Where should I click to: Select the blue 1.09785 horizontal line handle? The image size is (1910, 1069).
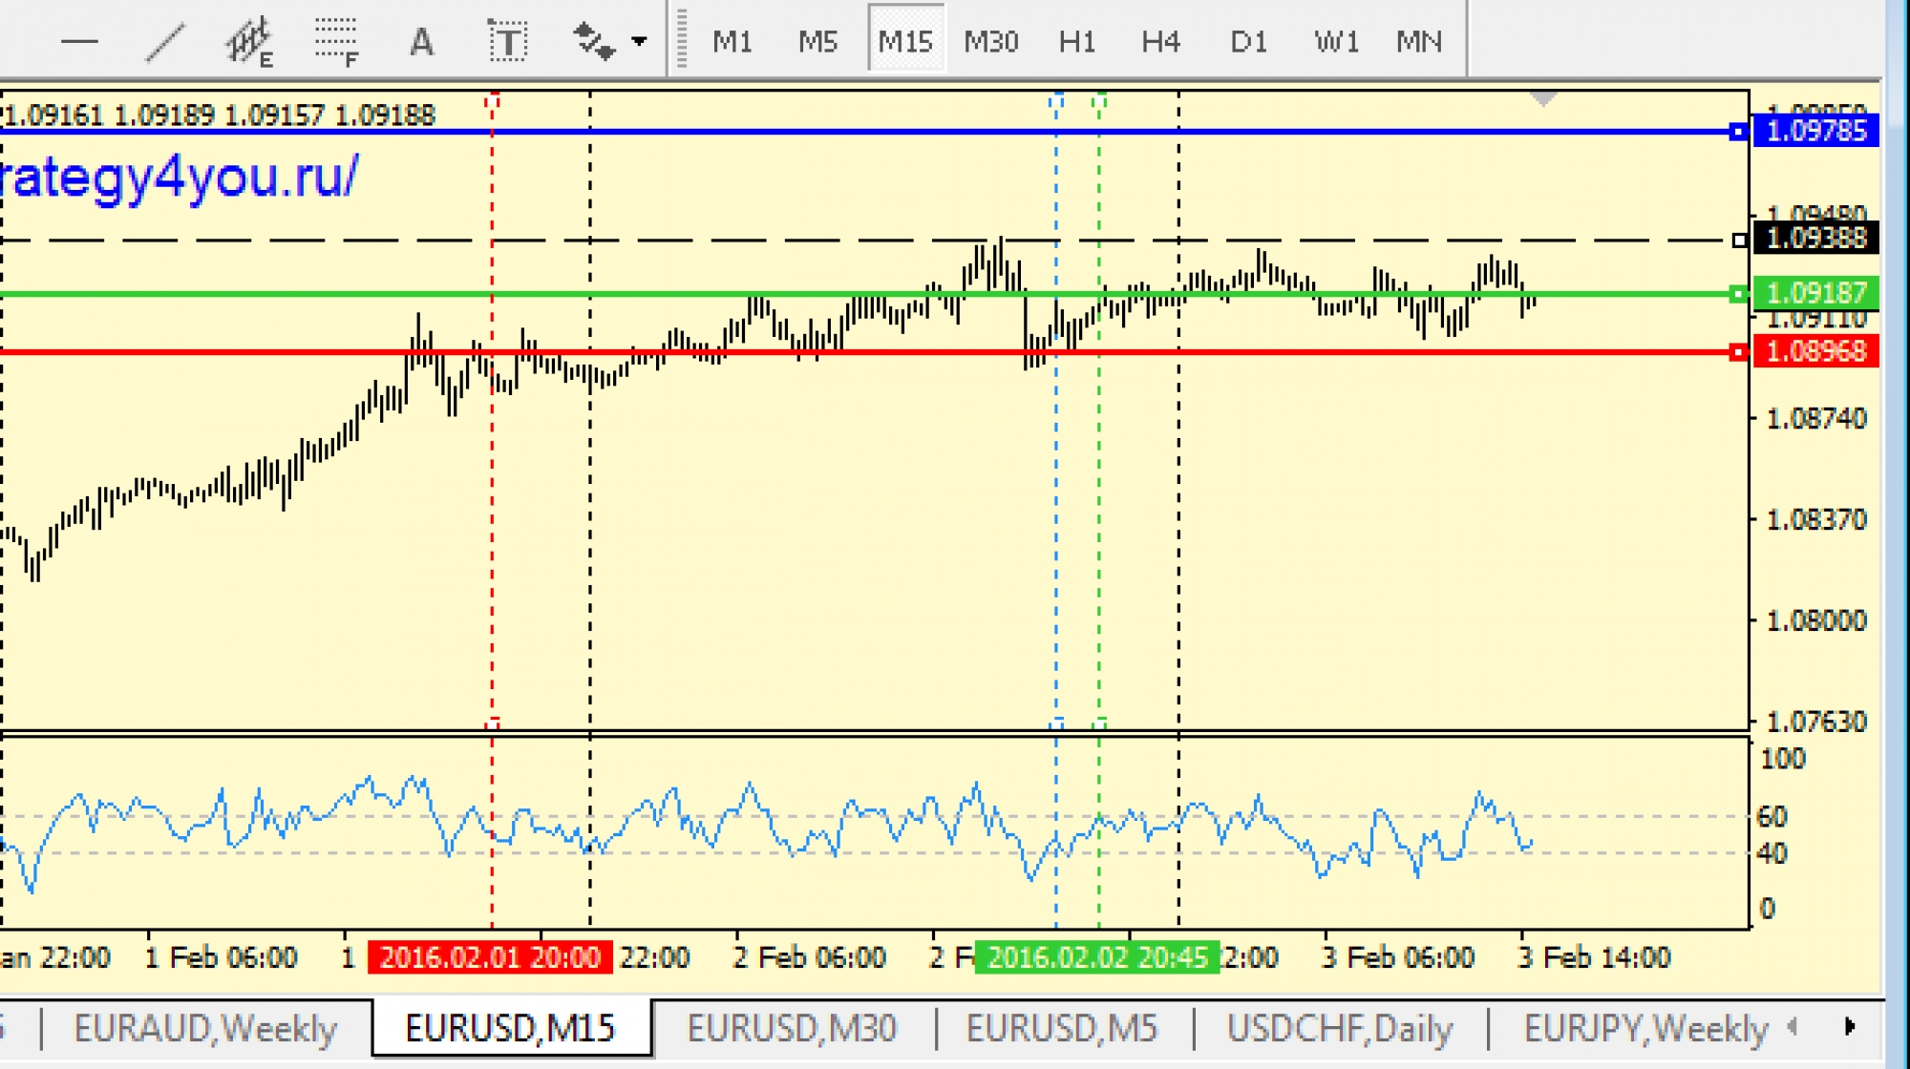click(1738, 132)
